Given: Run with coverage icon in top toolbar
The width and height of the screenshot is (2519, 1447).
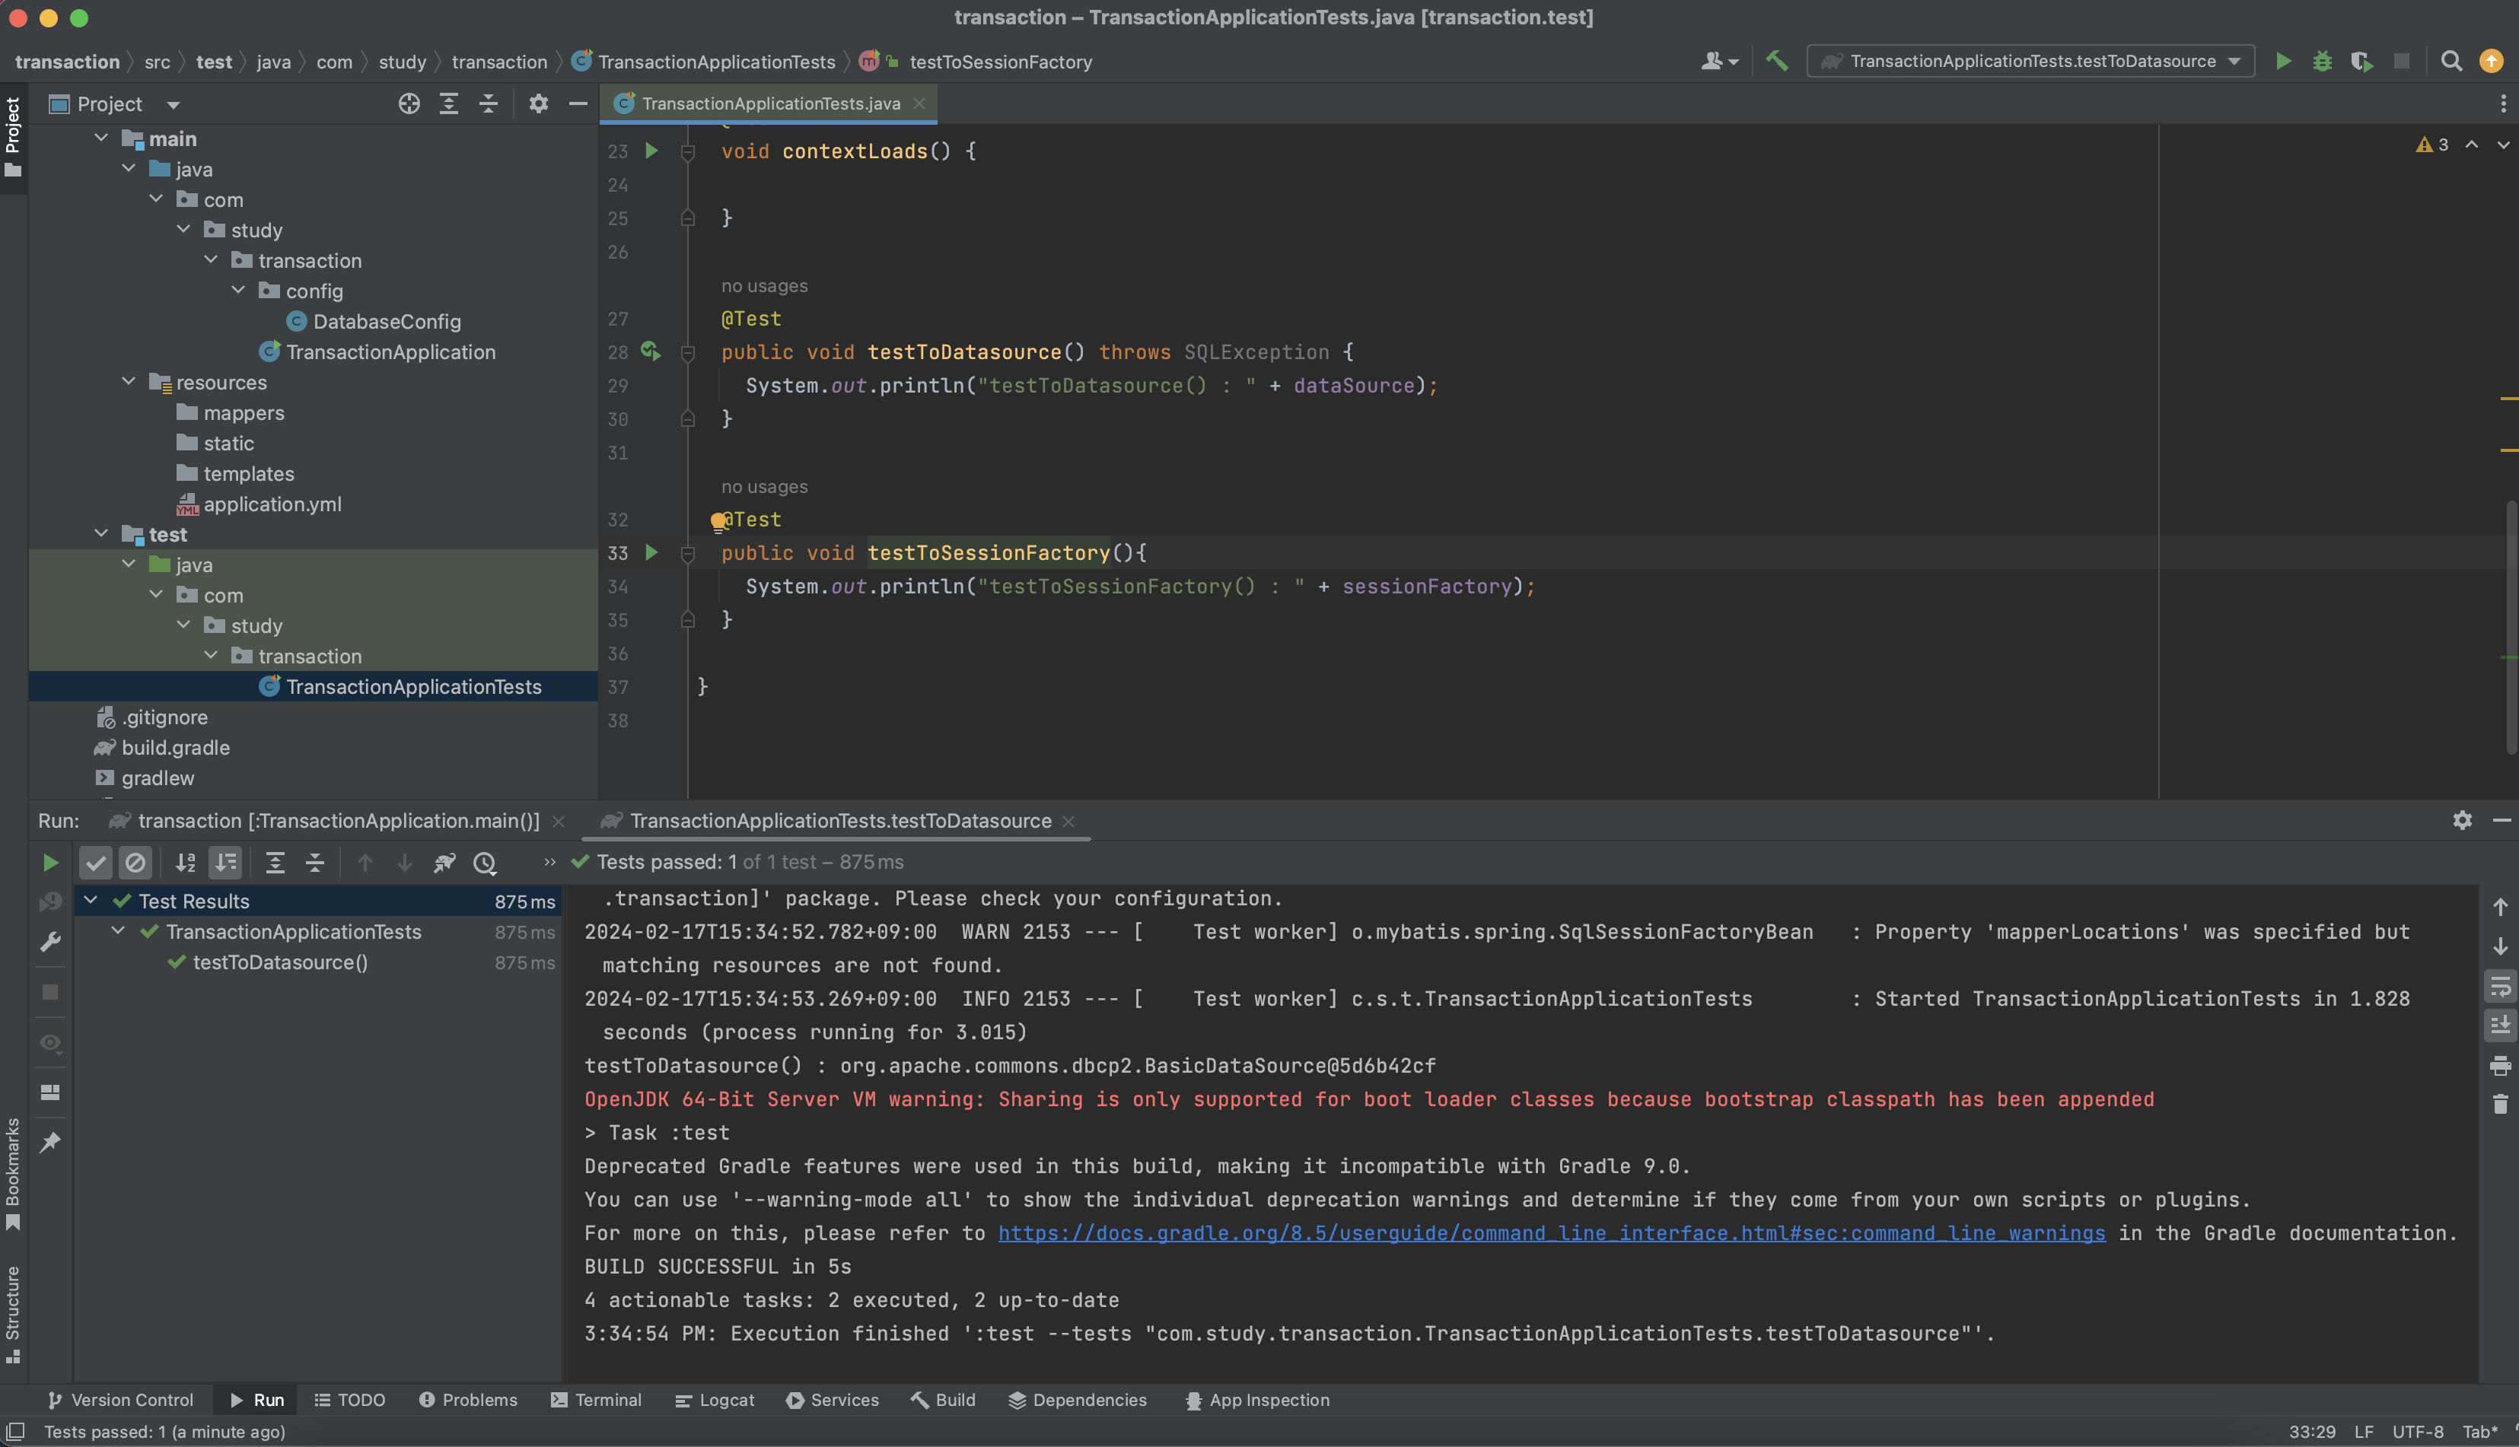Looking at the screenshot, I should pyautogui.click(x=2362, y=61).
